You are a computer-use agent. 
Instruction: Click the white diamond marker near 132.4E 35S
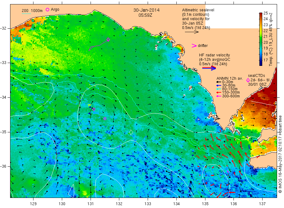point(131,132)
